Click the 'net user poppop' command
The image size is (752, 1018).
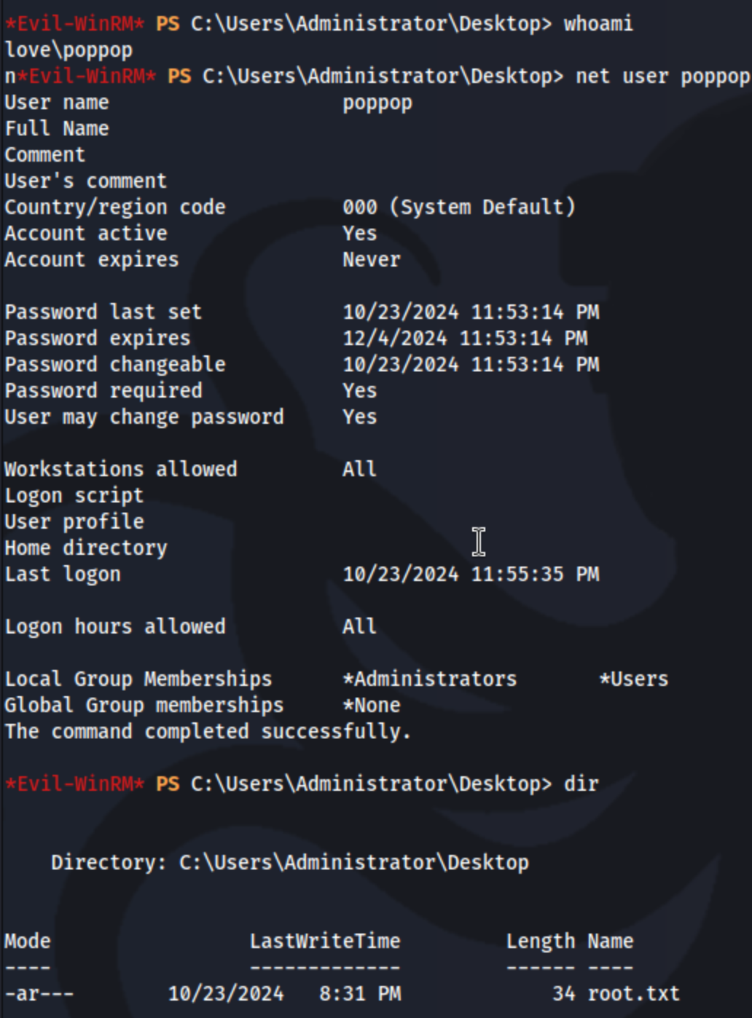[662, 76]
